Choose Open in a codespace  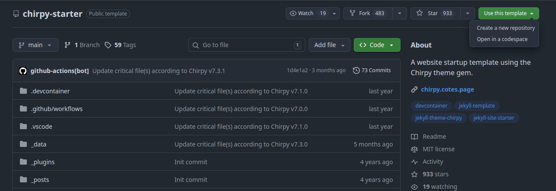(502, 39)
